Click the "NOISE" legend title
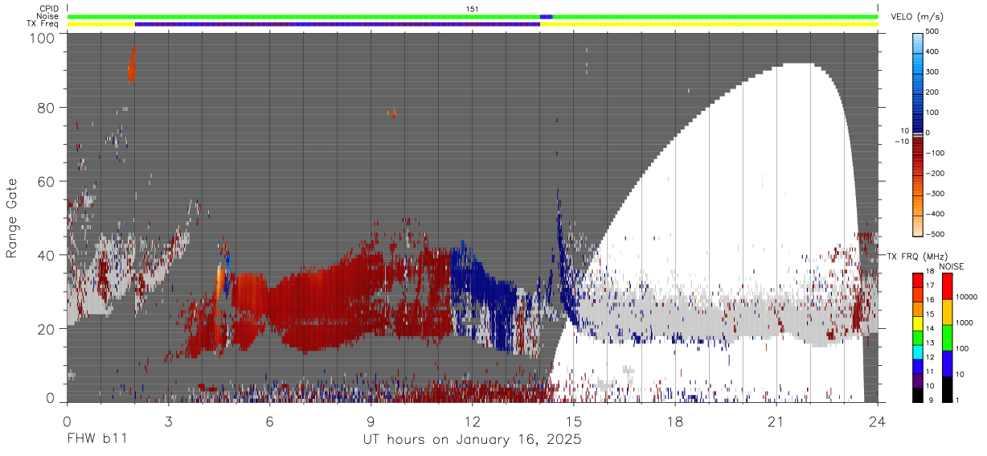Screen dimensions: 987x456 pos(952,265)
